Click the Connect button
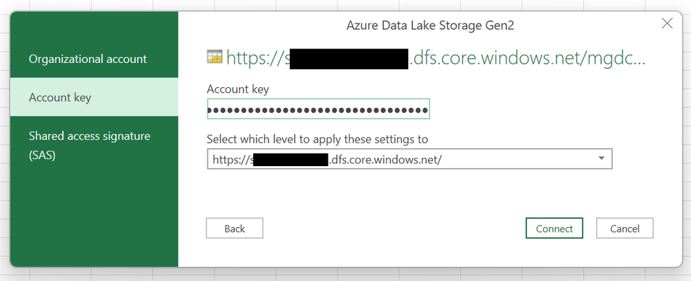The width and height of the screenshot is (691, 281). (554, 228)
